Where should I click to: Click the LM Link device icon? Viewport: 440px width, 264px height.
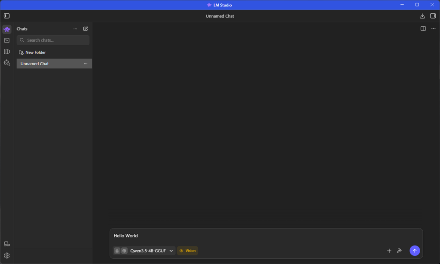[x=6, y=244]
